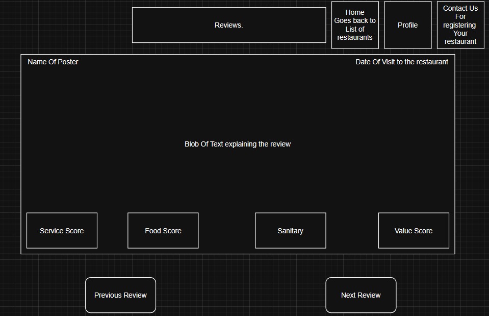Image resolution: width=489 pixels, height=316 pixels.
Task: Click the review text blob
Action: (x=238, y=144)
